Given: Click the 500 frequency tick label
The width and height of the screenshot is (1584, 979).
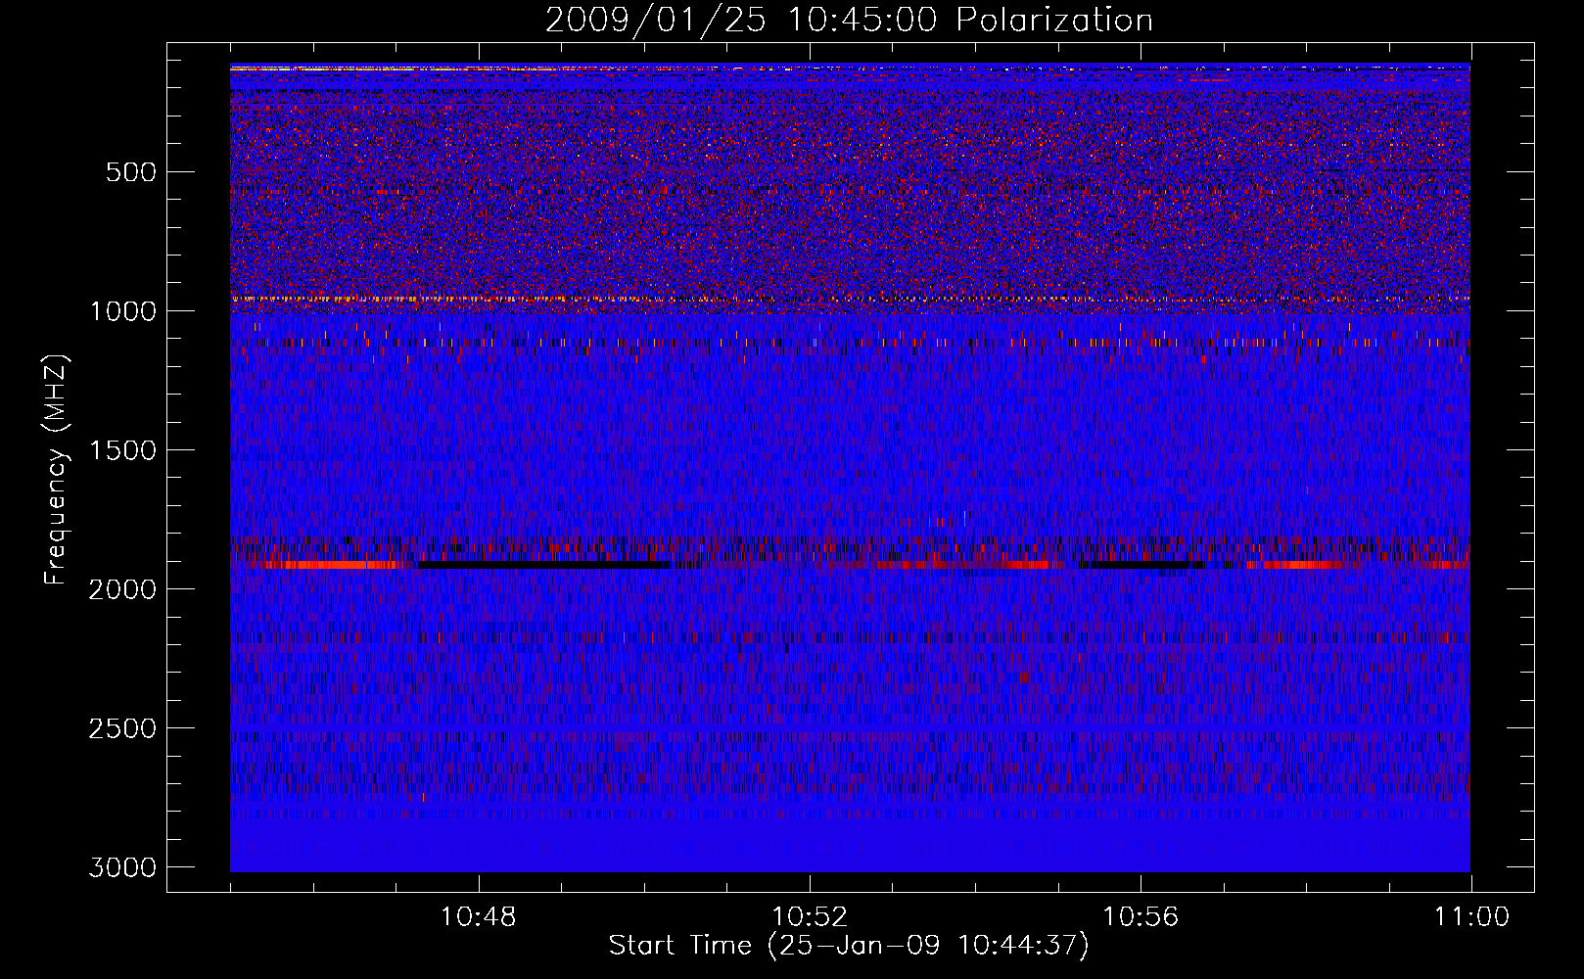Looking at the screenshot, I should (x=131, y=172).
